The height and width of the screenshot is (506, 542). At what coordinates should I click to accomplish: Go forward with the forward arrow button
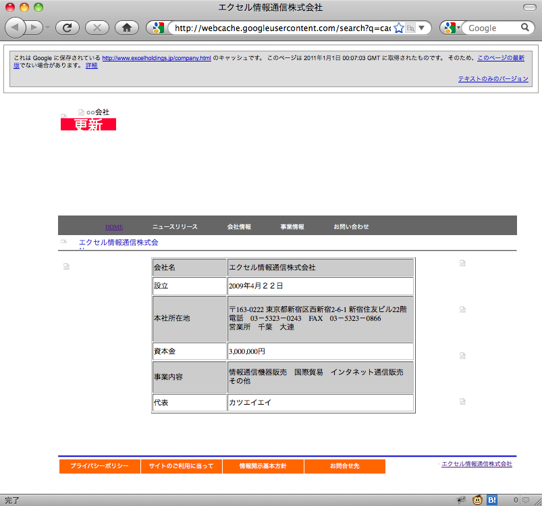(34, 27)
